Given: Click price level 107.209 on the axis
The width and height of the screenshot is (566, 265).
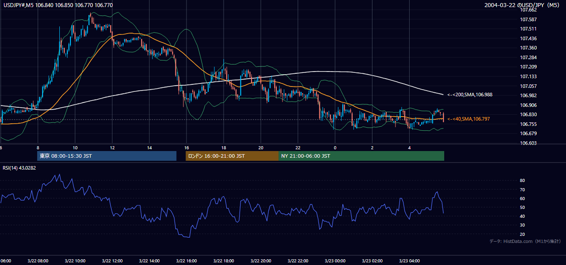Looking at the screenshot, I should tap(528, 67).
